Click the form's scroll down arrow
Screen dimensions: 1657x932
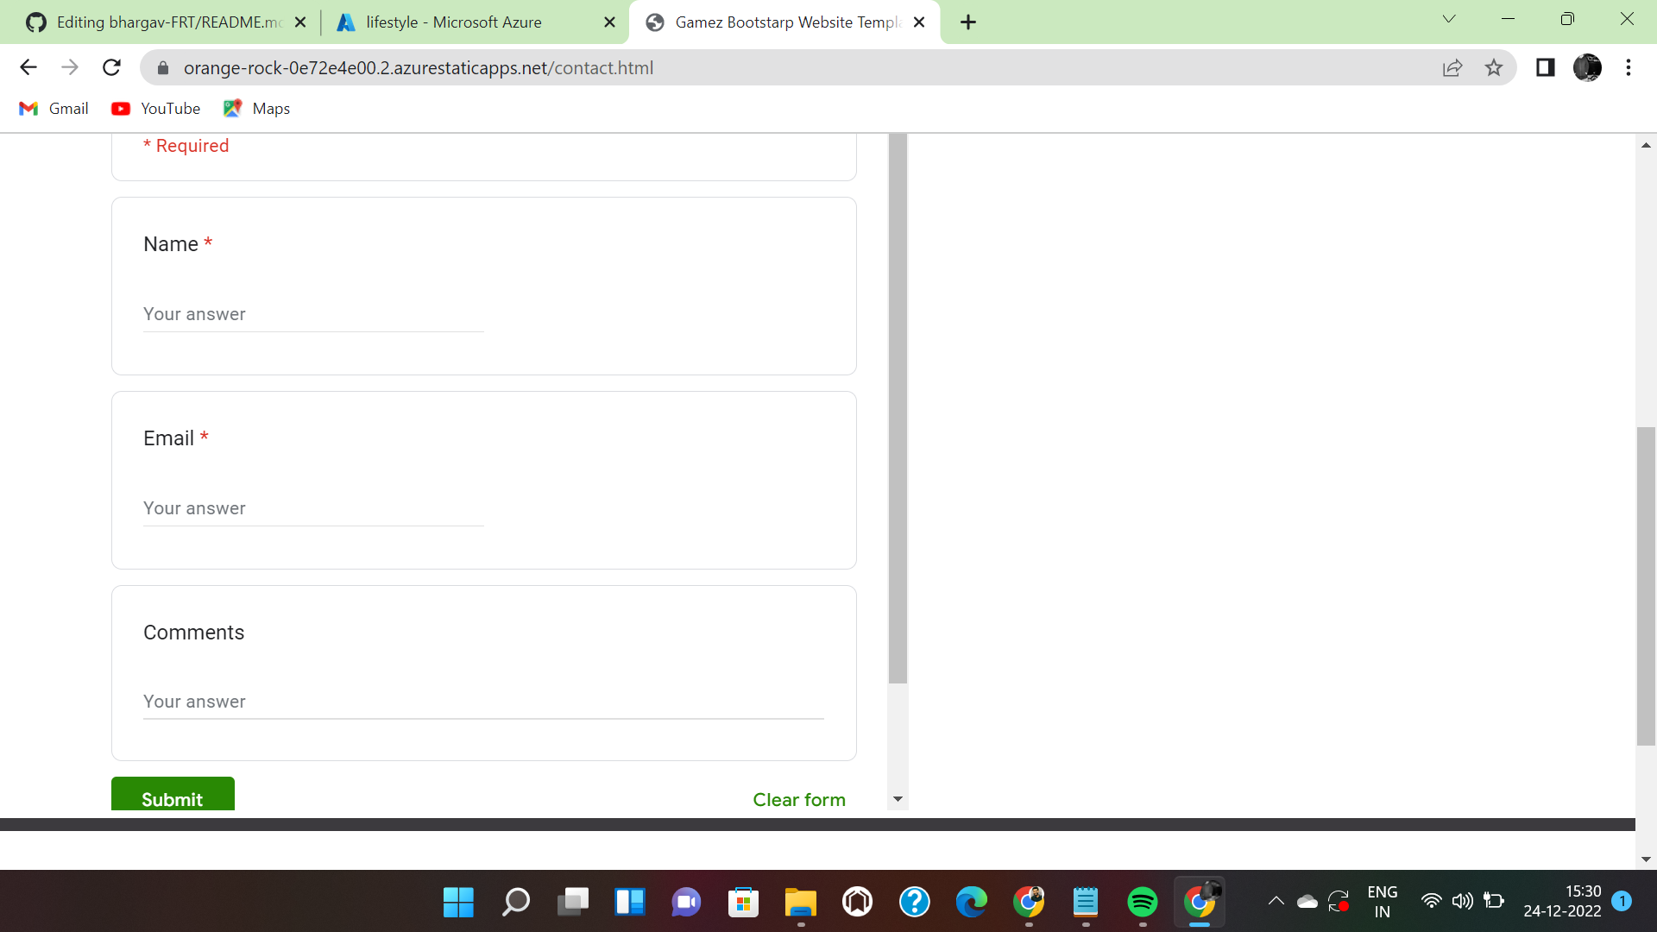point(898,799)
